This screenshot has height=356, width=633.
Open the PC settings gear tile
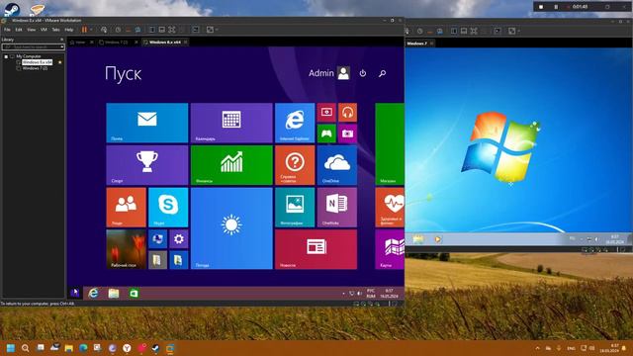(x=178, y=239)
